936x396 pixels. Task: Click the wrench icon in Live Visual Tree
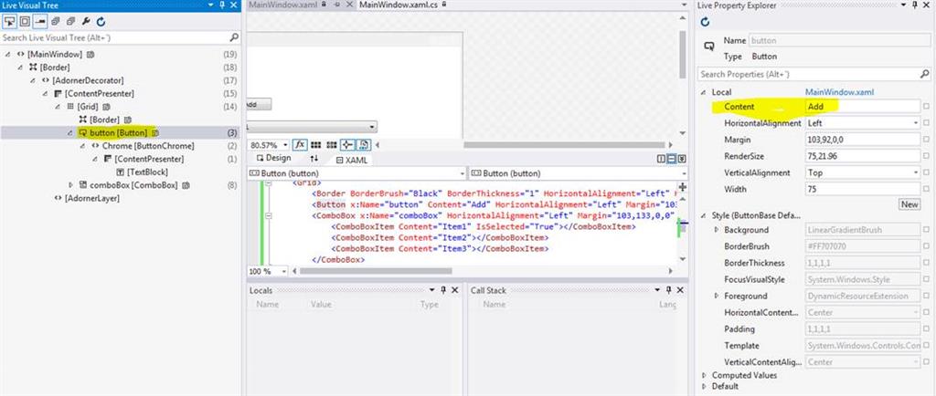click(x=86, y=21)
